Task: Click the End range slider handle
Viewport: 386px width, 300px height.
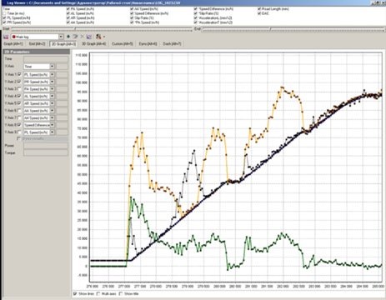Action: tap(270, 29)
